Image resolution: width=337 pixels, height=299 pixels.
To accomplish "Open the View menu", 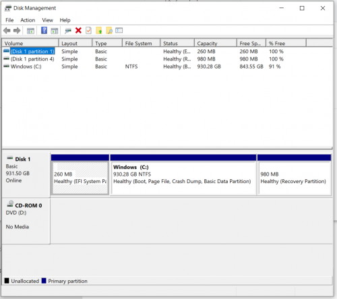I will coord(48,20).
